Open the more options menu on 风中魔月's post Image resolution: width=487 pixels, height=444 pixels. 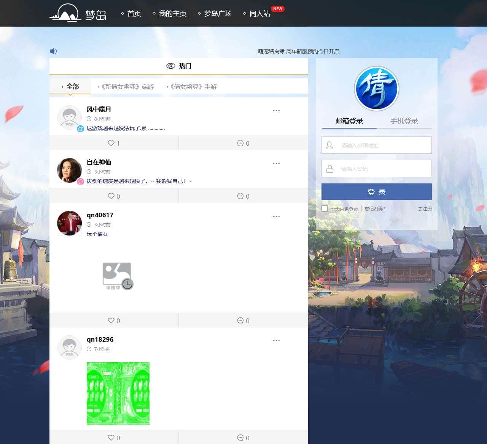[276, 110]
